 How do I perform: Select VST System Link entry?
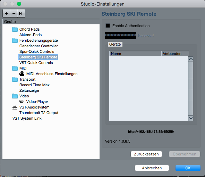click(27, 118)
